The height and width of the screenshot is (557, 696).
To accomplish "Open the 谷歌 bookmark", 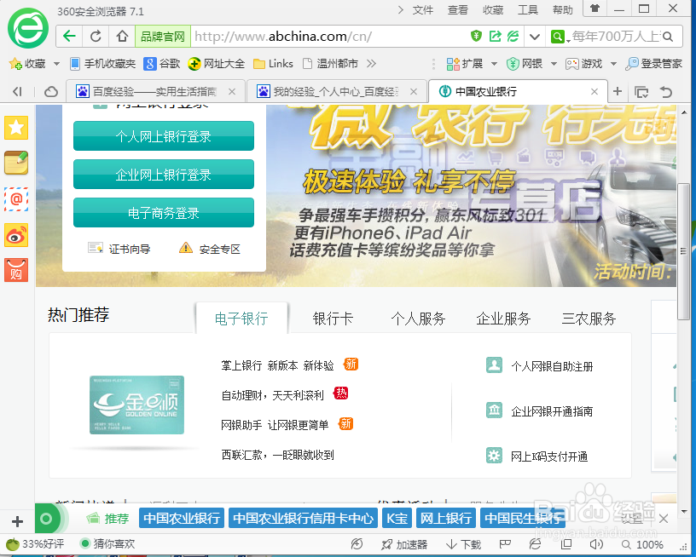I will pyautogui.click(x=161, y=64).
